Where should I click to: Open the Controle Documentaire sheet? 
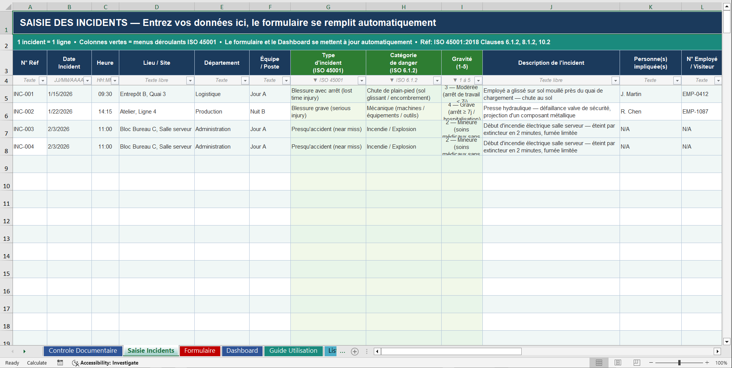tap(83, 351)
